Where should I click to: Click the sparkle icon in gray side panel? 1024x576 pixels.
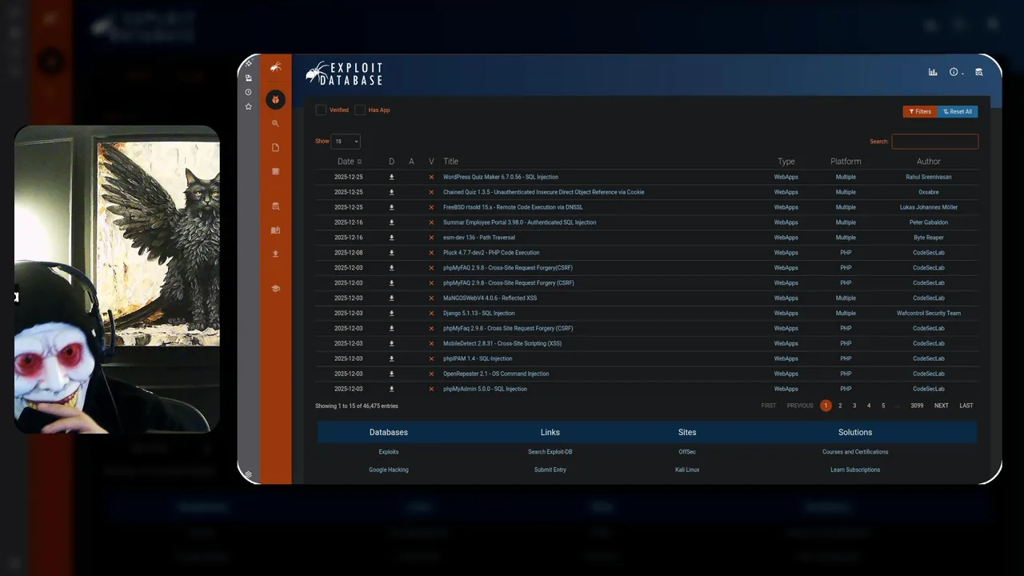tap(248, 63)
